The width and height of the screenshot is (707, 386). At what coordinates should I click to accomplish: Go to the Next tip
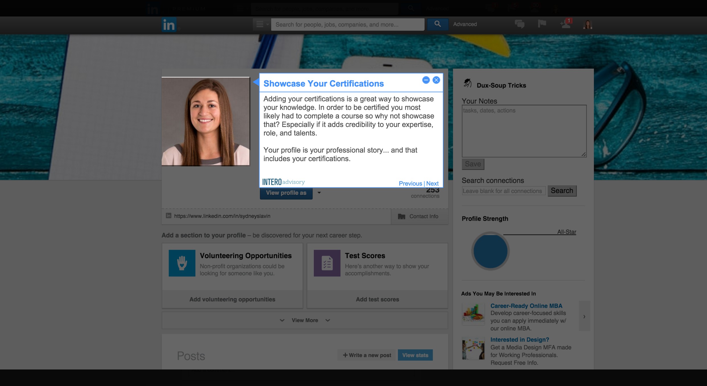[432, 184]
